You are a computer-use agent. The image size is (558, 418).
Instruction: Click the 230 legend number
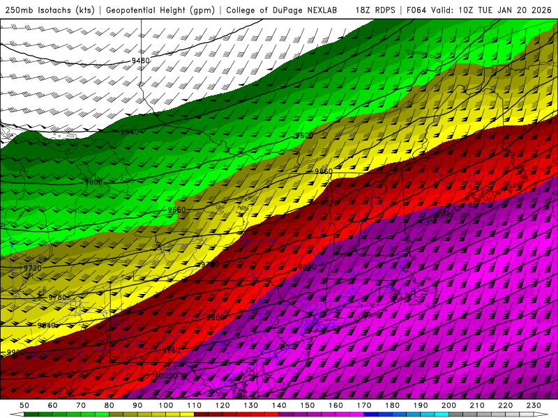[534, 405]
